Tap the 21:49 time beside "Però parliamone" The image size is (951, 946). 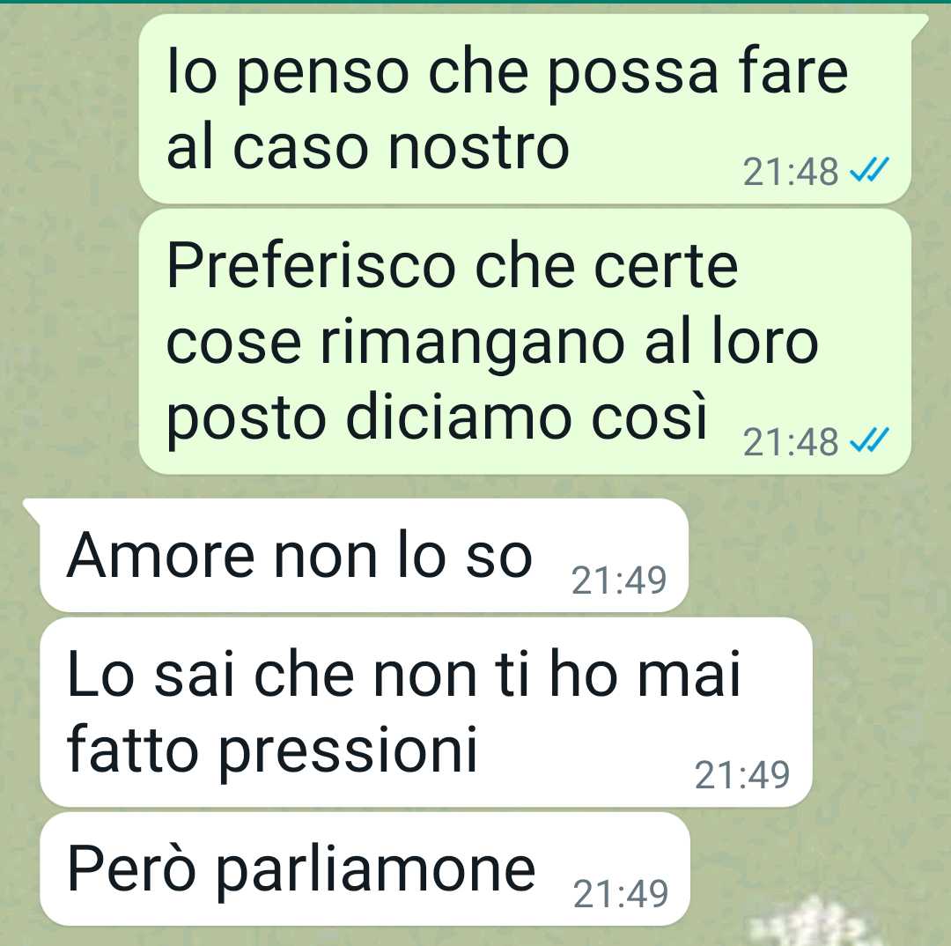(x=621, y=893)
